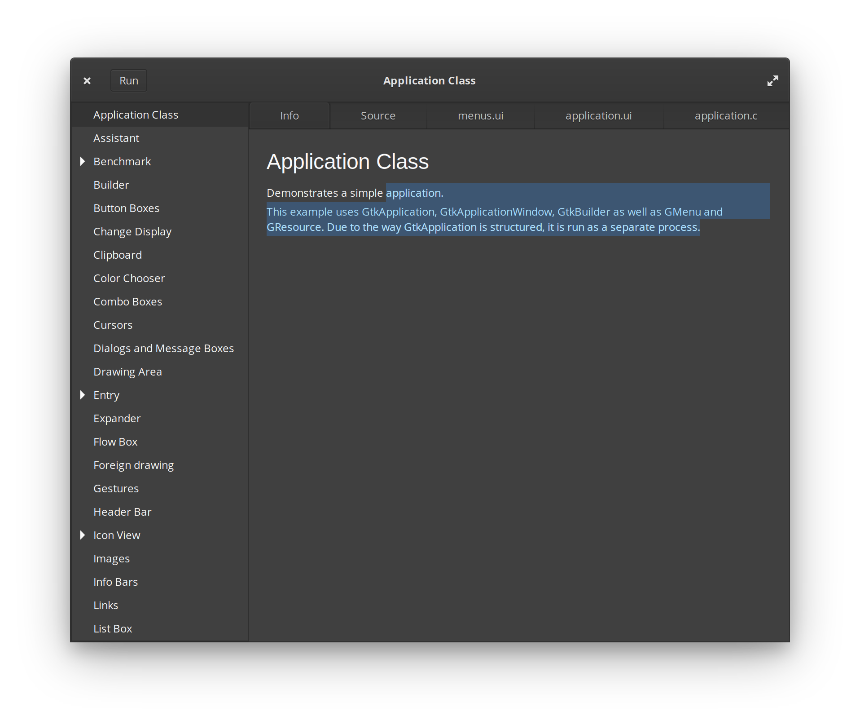The height and width of the screenshot is (725, 860).
Task: Click the Application Class entry at sidebar top
Action: point(136,115)
